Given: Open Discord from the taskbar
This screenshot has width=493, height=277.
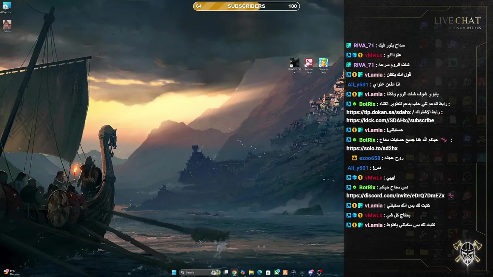Looking at the screenshot, I should click(311, 272).
